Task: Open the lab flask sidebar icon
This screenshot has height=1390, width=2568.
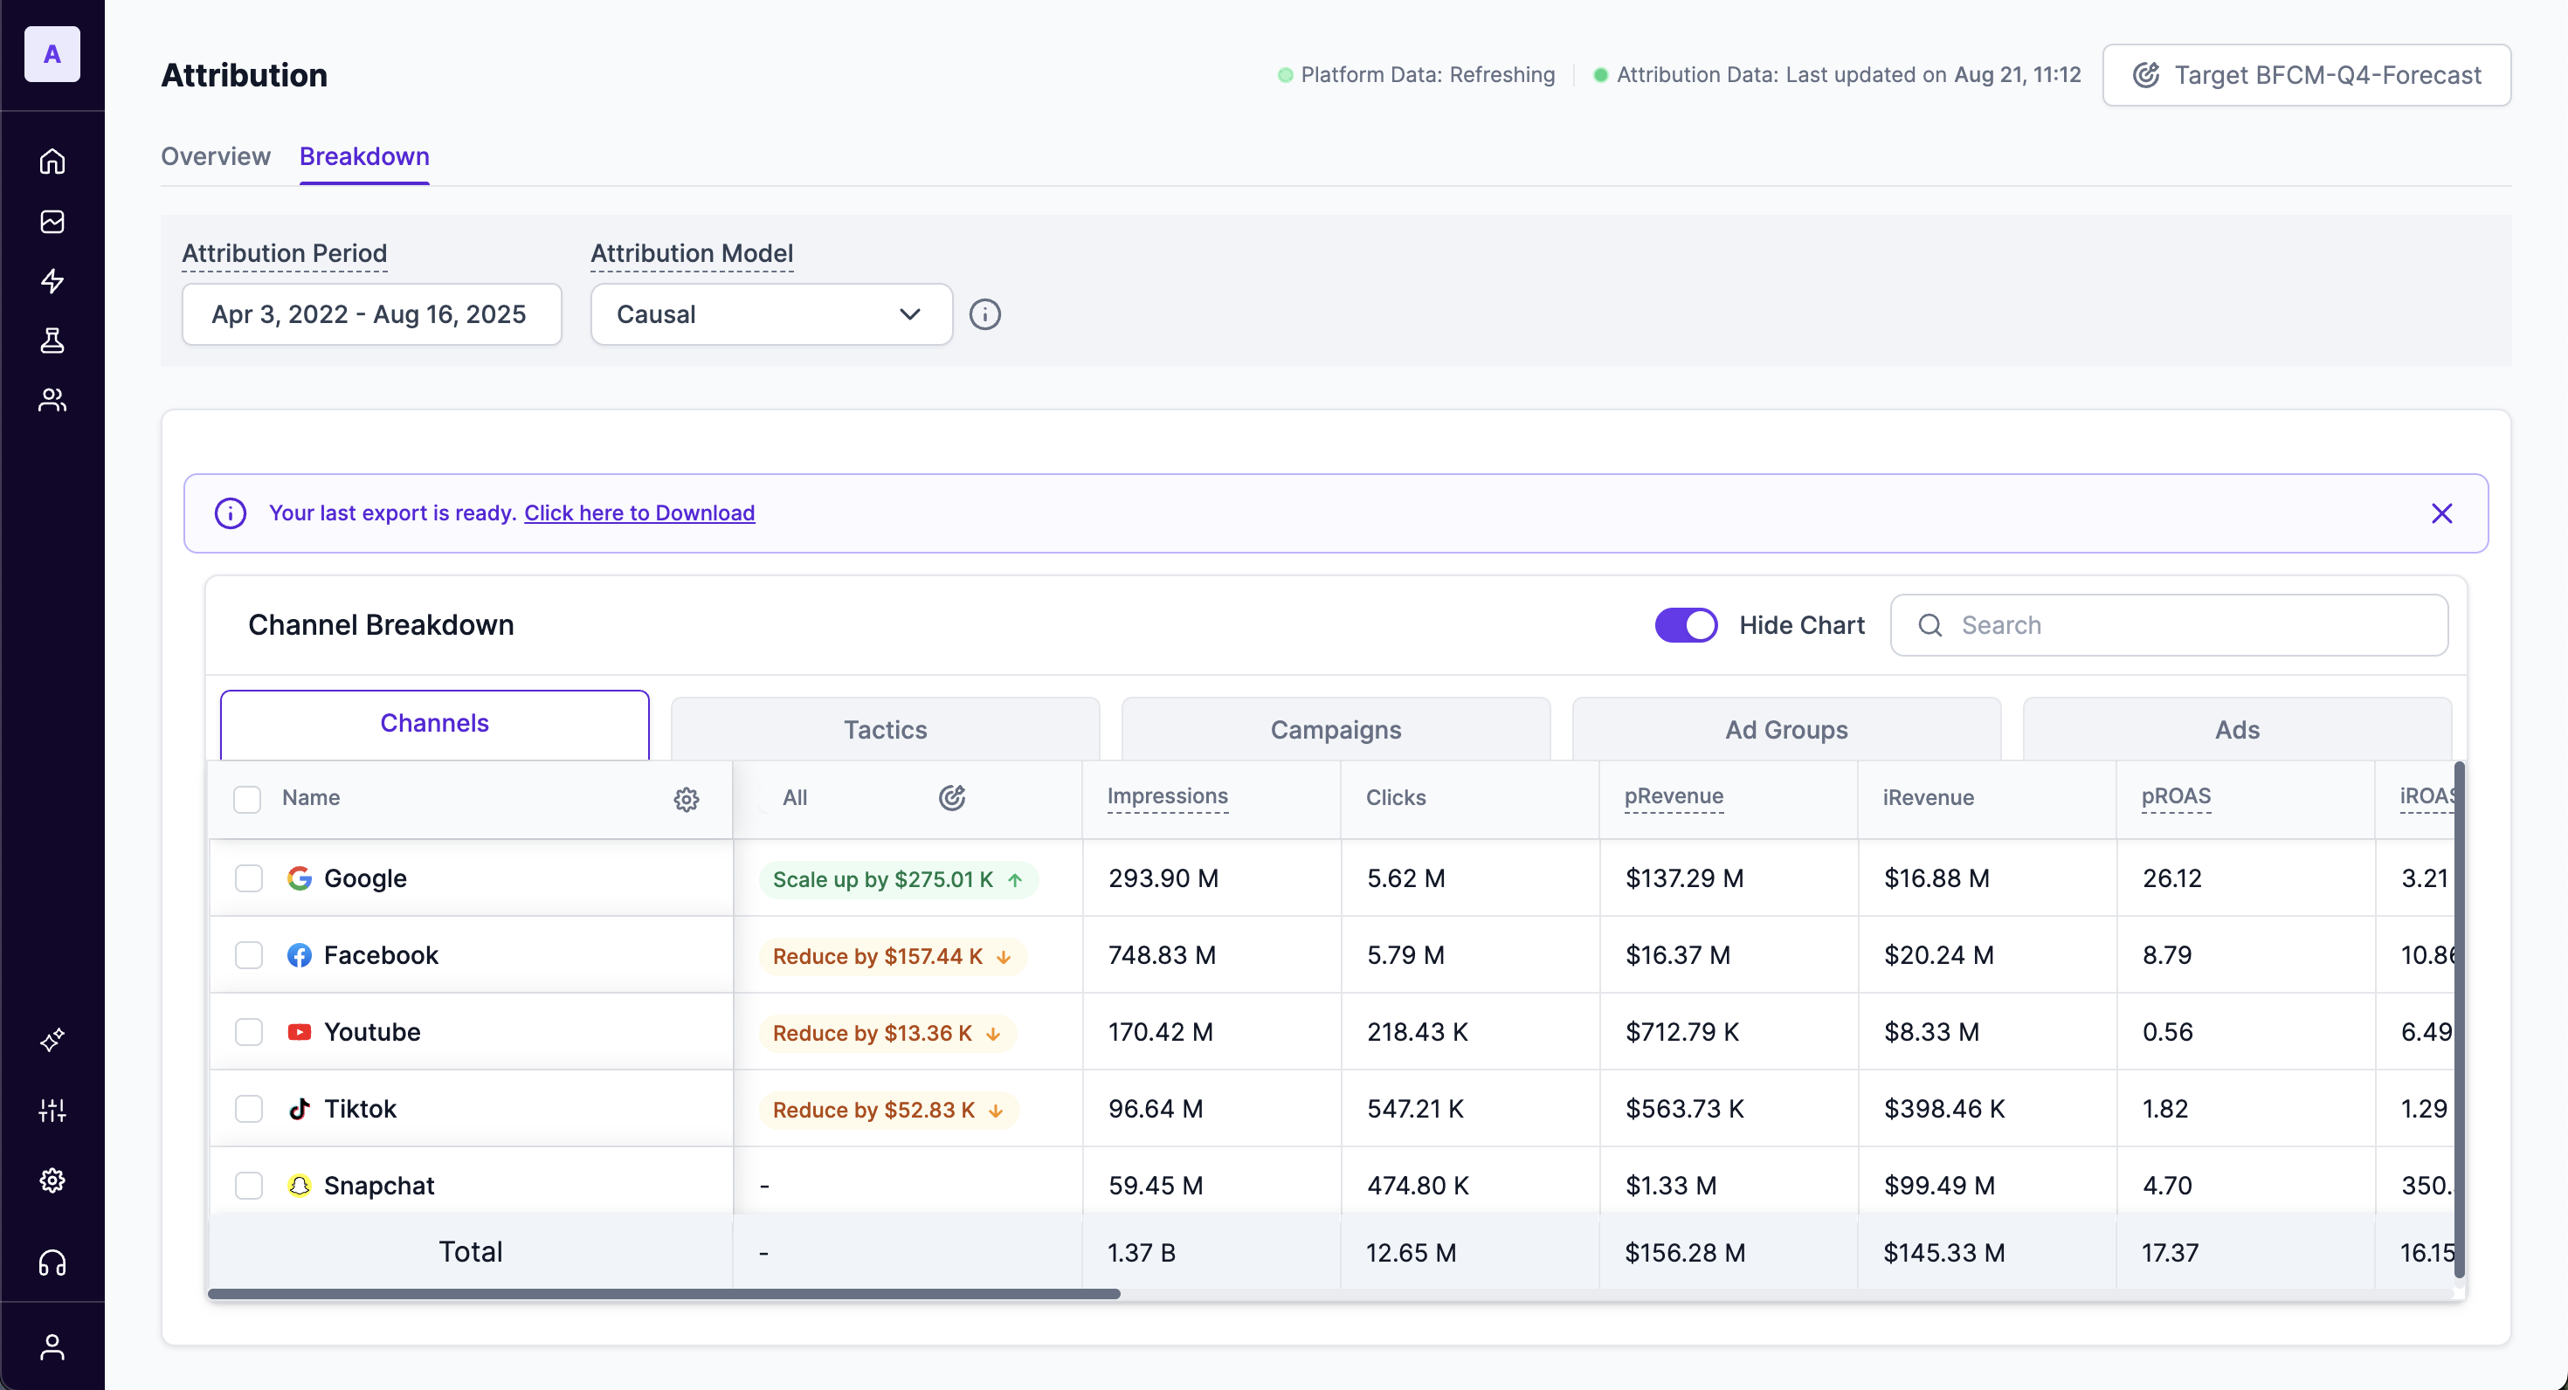Action: [x=52, y=341]
